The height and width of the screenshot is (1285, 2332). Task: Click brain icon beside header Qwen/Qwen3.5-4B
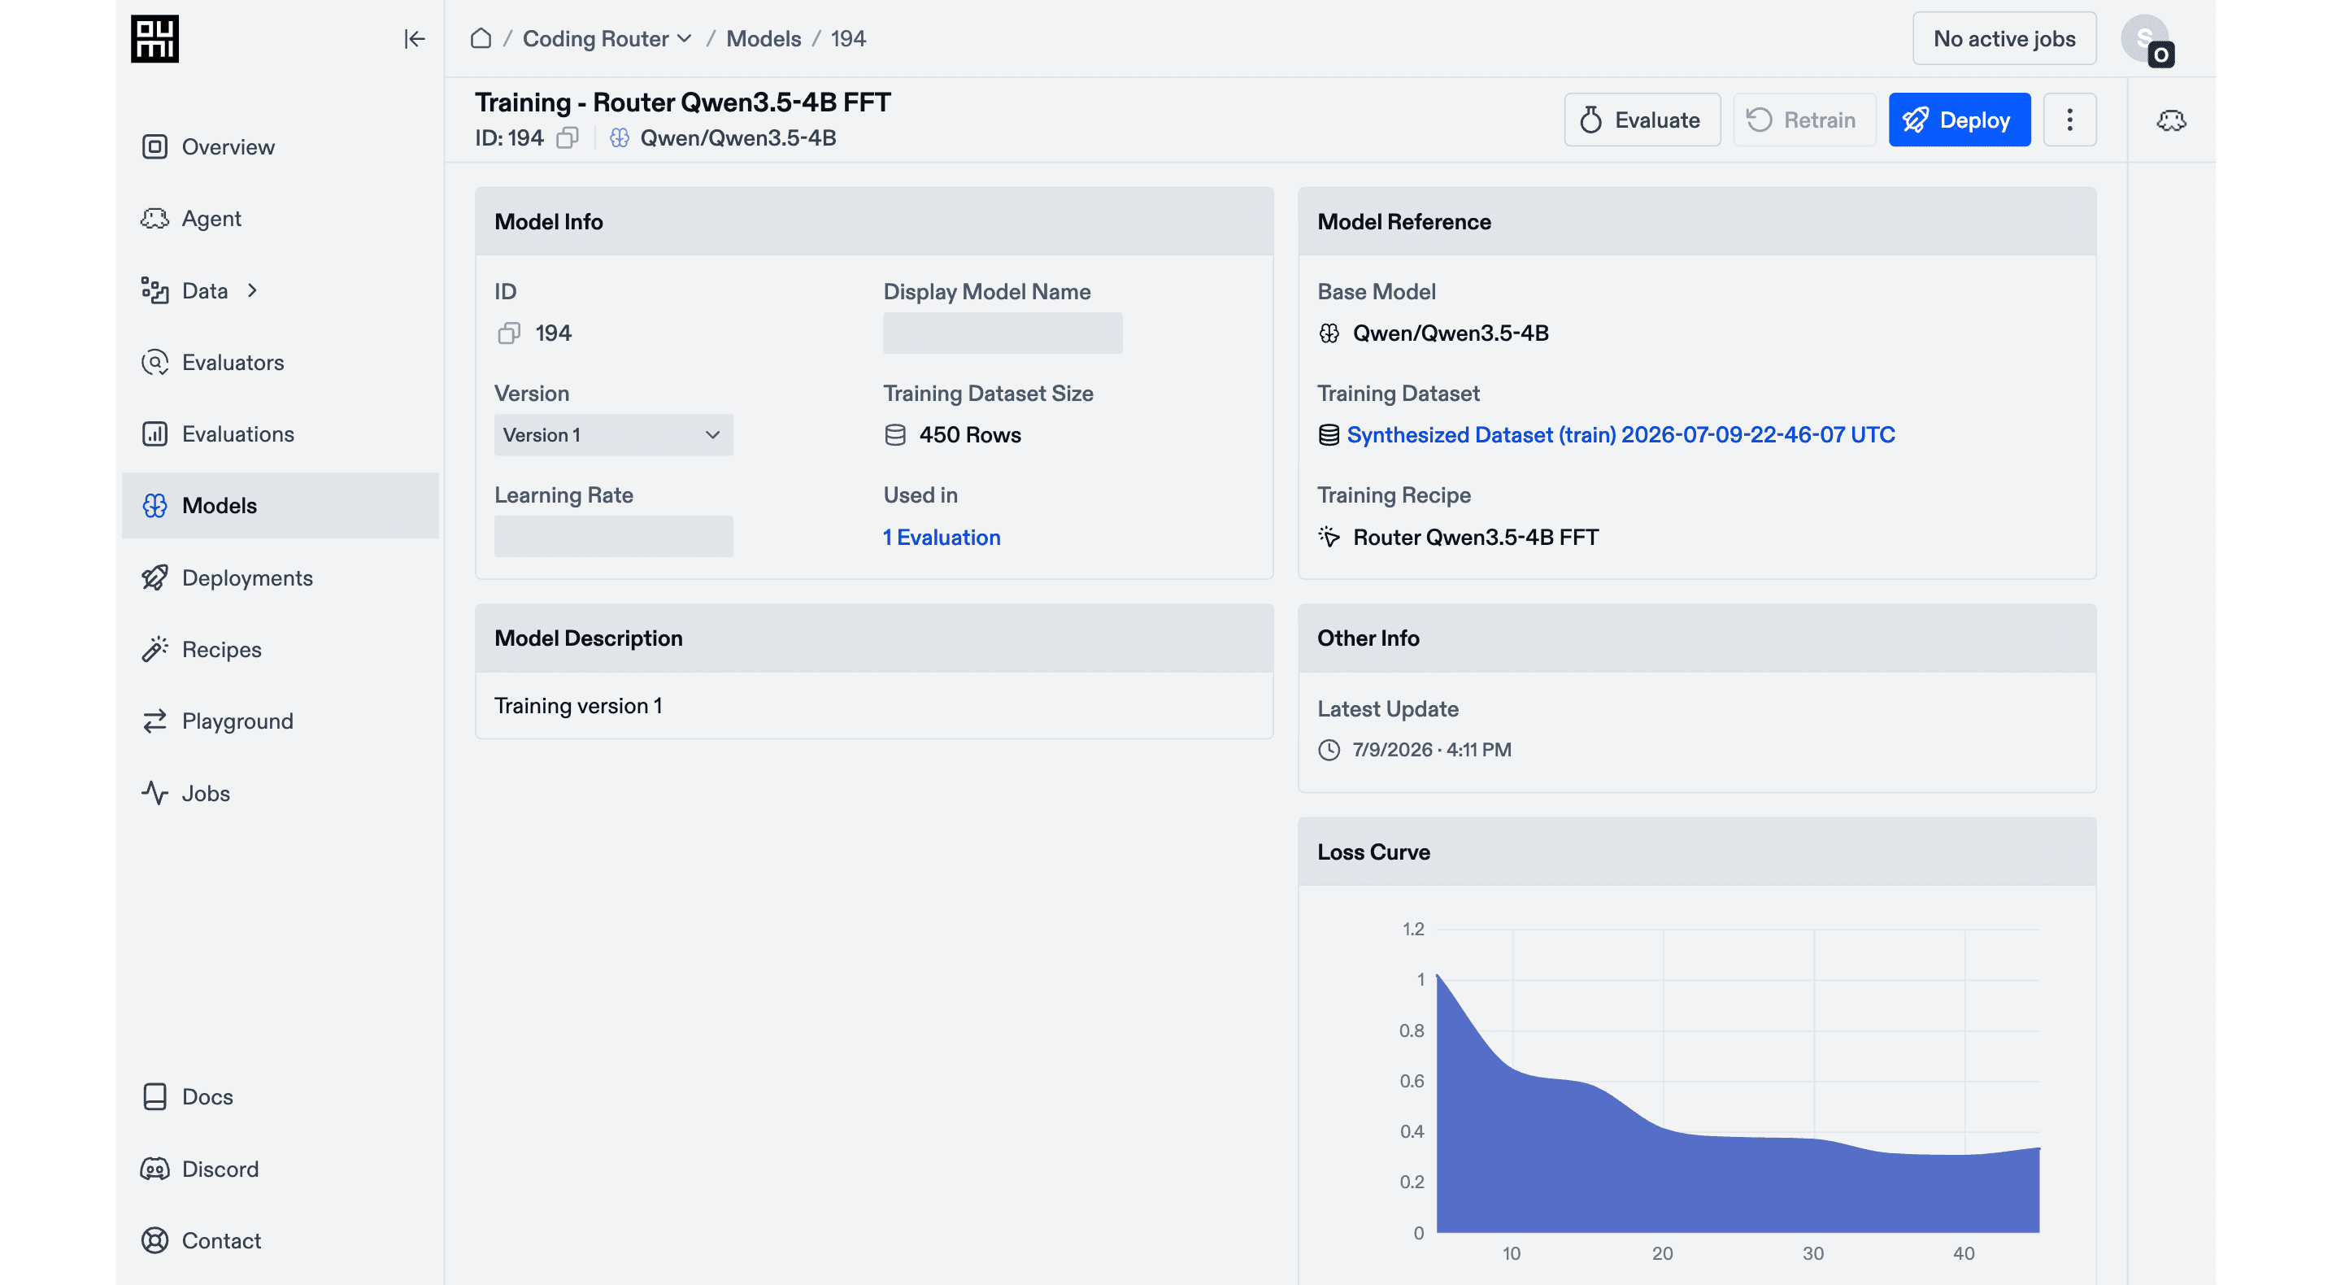pos(620,137)
